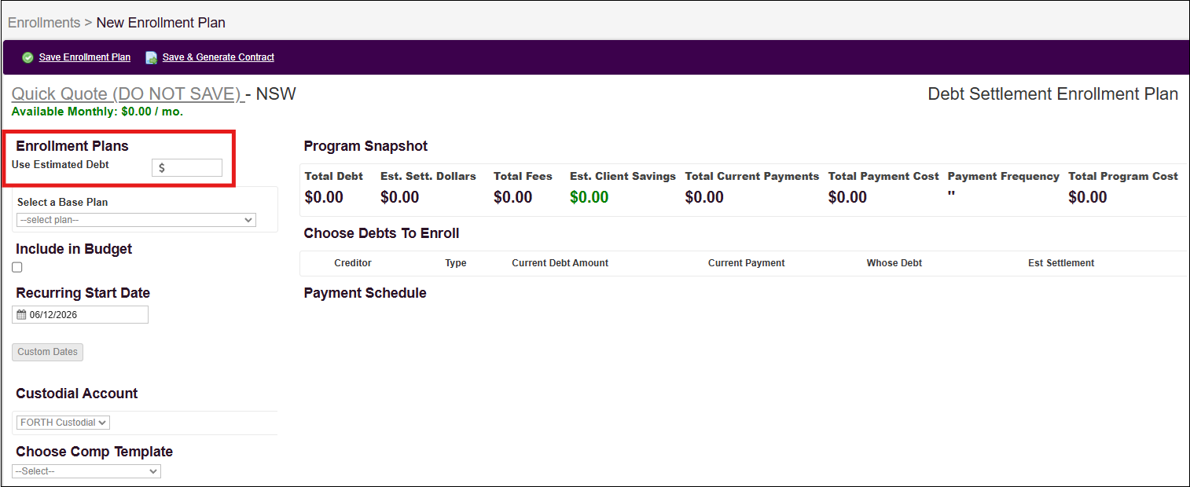
Task: Click the Total Fees label
Action: (x=523, y=177)
